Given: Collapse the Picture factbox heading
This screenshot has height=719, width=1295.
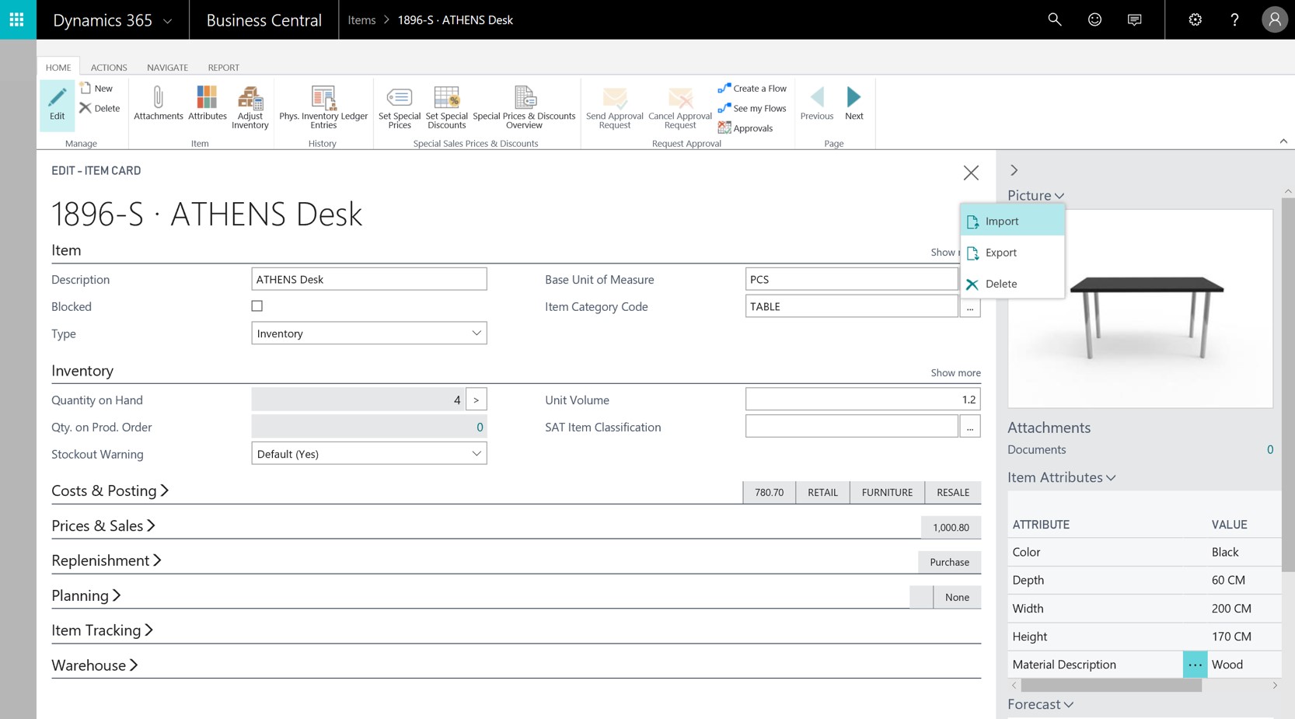Looking at the screenshot, I should (x=1036, y=195).
